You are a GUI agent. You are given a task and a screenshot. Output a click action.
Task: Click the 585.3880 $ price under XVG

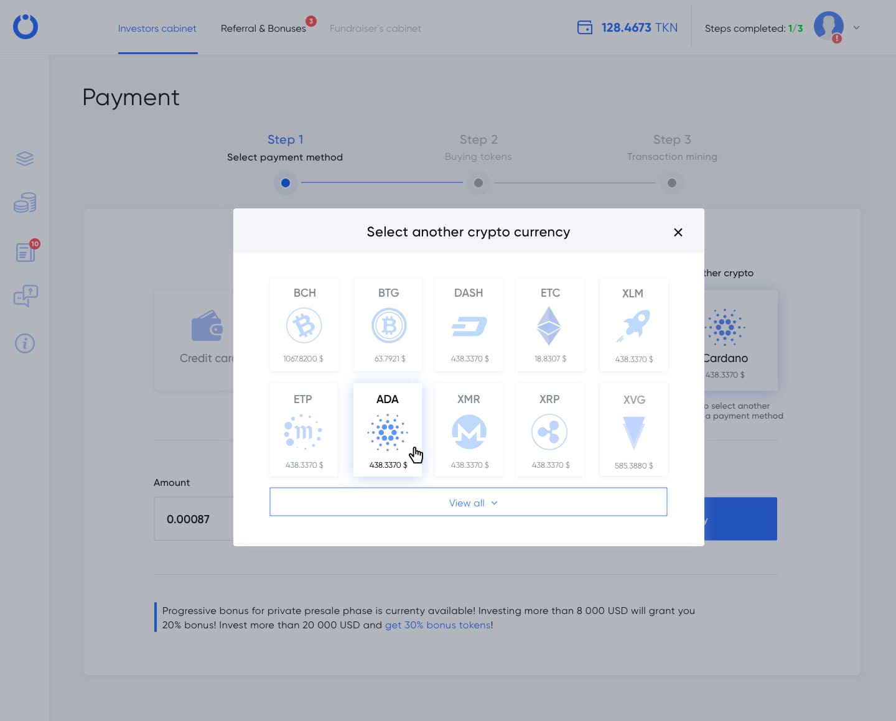tap(633, 465)
